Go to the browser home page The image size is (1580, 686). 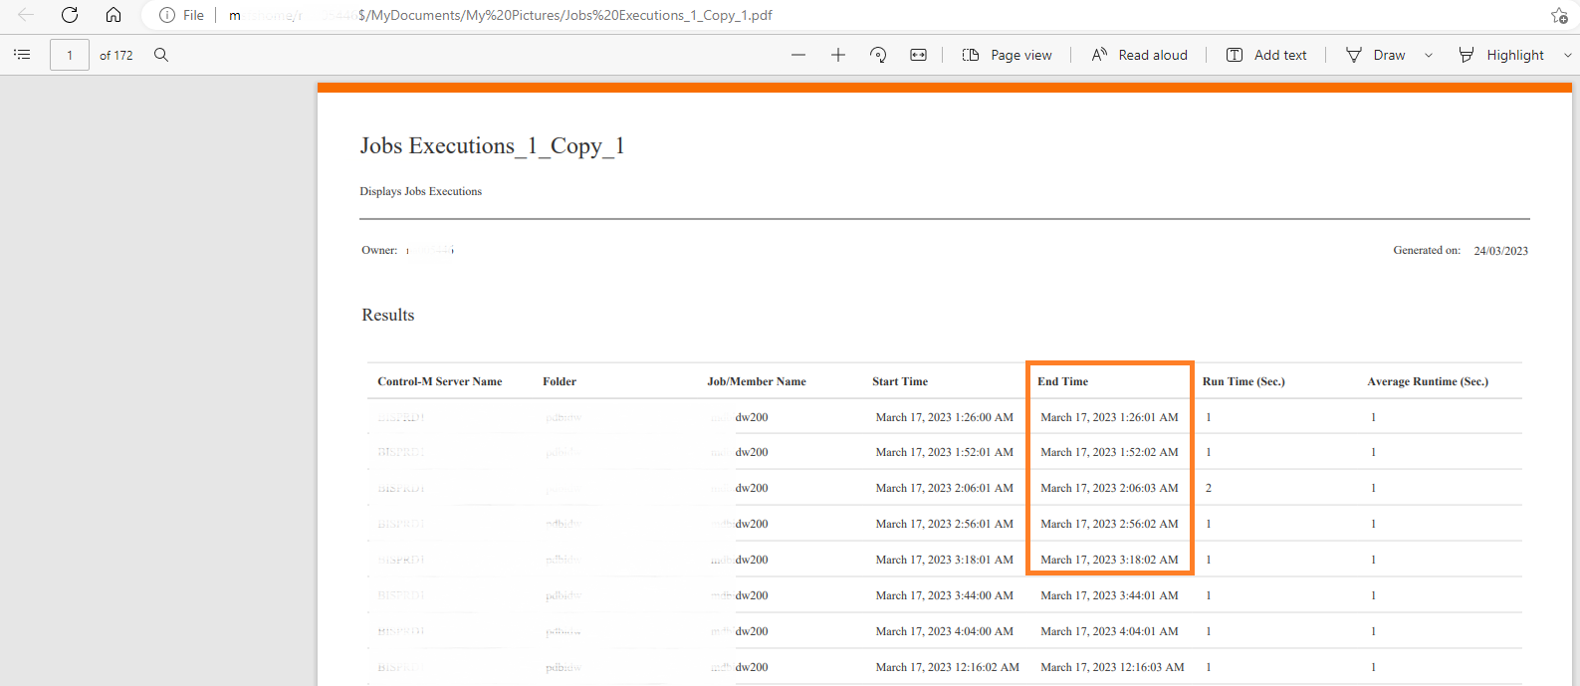click(x=113, y=15)
